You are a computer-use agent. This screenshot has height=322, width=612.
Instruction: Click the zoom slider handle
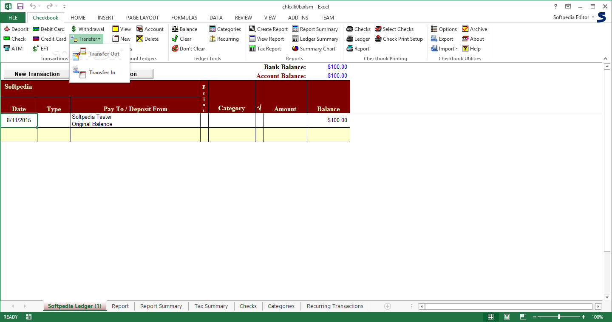pyautogui.click(x=559, y=317)
